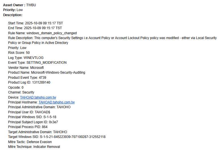The height and width of the screenshot is (153, 222).
Task: Click the Event Type SETTING_MODIFICATION line
Action: point(37,63)
